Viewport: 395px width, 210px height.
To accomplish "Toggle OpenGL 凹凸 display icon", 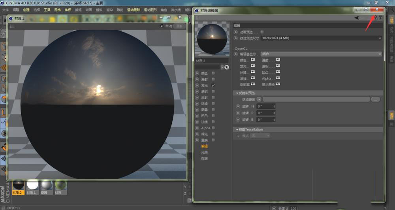I will click(x=278, y=72).
